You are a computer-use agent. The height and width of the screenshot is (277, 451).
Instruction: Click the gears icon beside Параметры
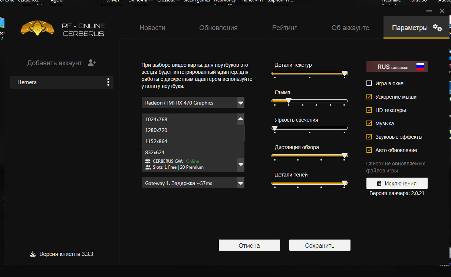click(438, 28)
